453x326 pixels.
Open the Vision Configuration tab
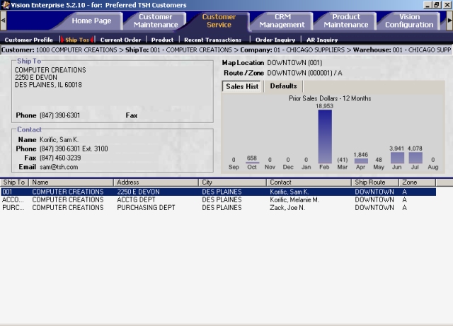click(409, 21)
